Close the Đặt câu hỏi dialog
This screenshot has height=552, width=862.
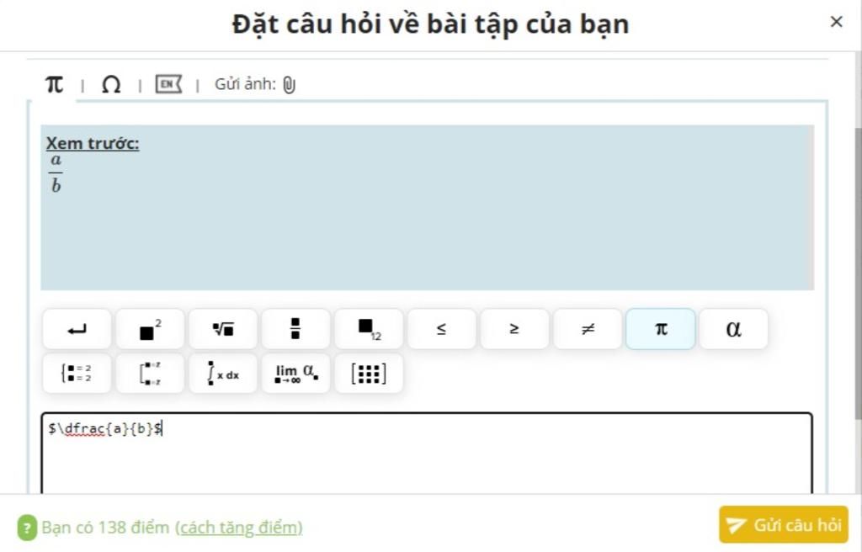tap(836, 21)
